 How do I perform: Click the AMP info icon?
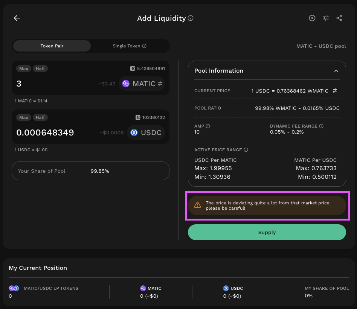208,126
